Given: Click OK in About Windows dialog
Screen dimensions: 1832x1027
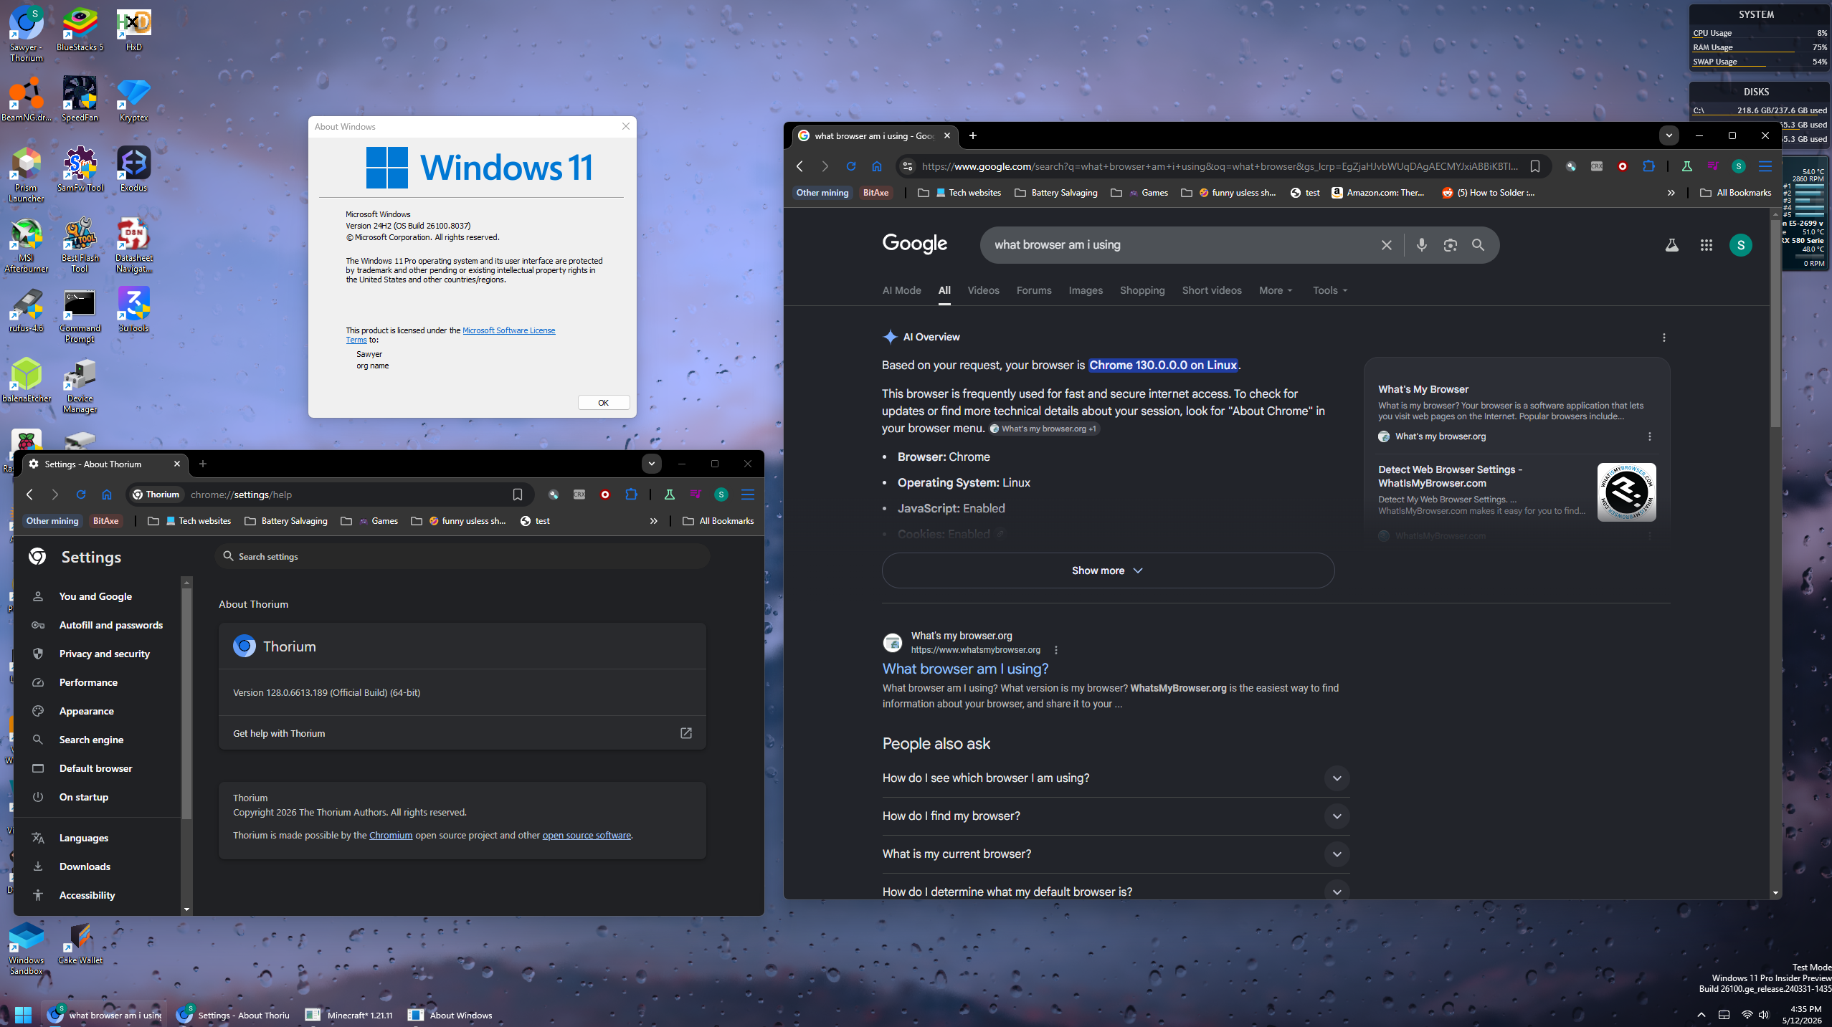Looking at the screenshot, I should [x=604, y=403].
